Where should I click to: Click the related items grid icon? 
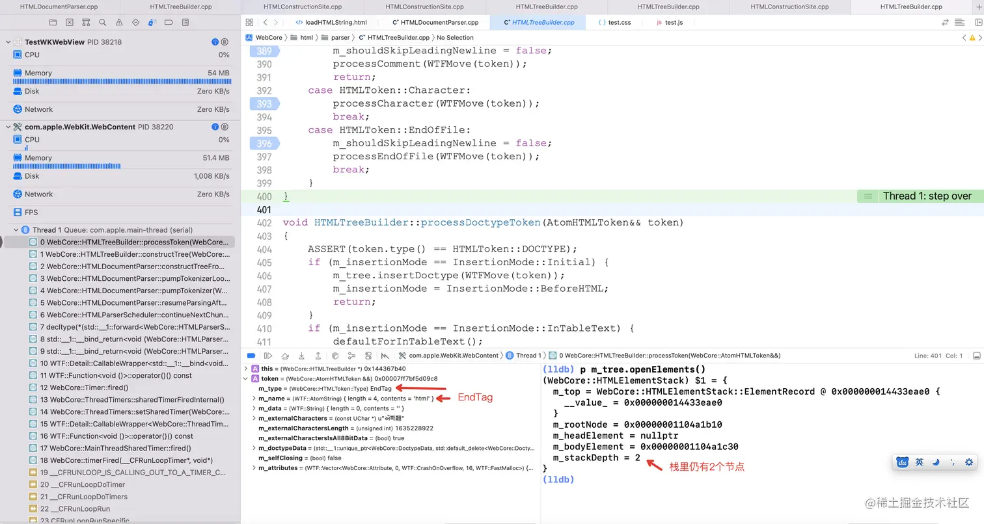(249, 22)
